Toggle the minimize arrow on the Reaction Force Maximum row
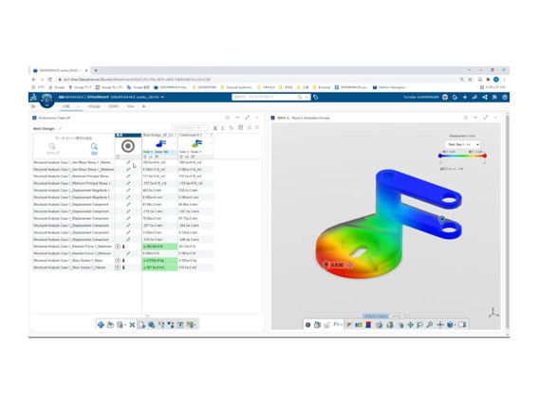 click(x=124, y=247)
